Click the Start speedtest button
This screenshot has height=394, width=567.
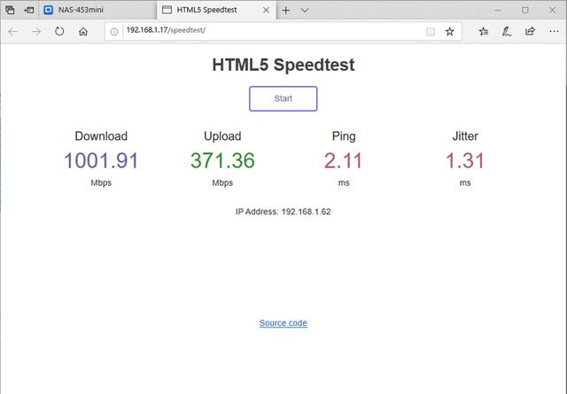tap(283, 98)
